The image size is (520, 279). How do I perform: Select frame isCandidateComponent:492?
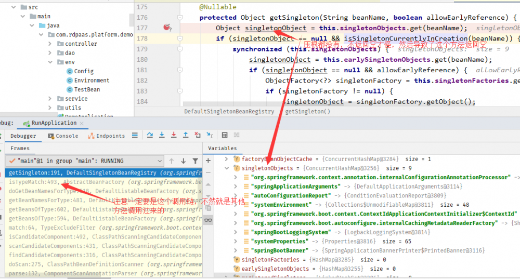click(x=103, y=237)
